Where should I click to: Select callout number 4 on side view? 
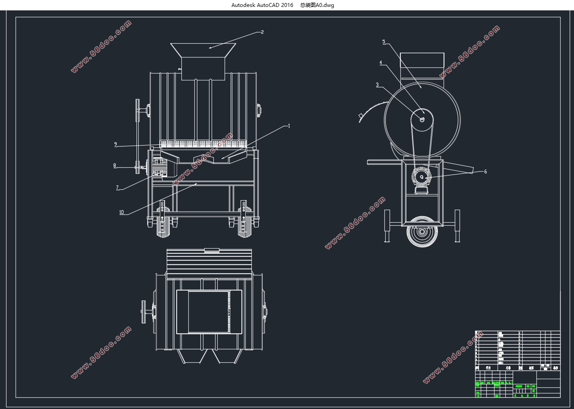pos(381,63)
